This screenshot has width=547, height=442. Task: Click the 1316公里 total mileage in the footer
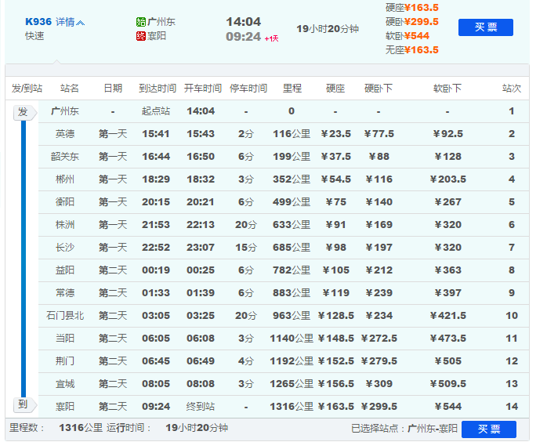coord(81,428)
